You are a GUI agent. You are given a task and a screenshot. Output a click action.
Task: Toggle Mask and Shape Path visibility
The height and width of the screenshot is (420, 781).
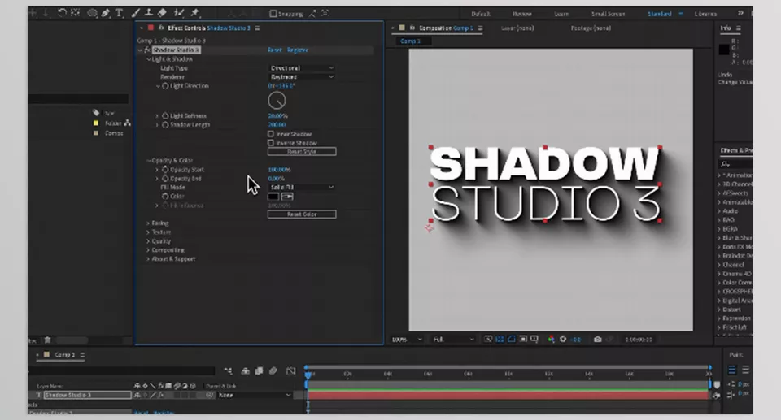512,340
